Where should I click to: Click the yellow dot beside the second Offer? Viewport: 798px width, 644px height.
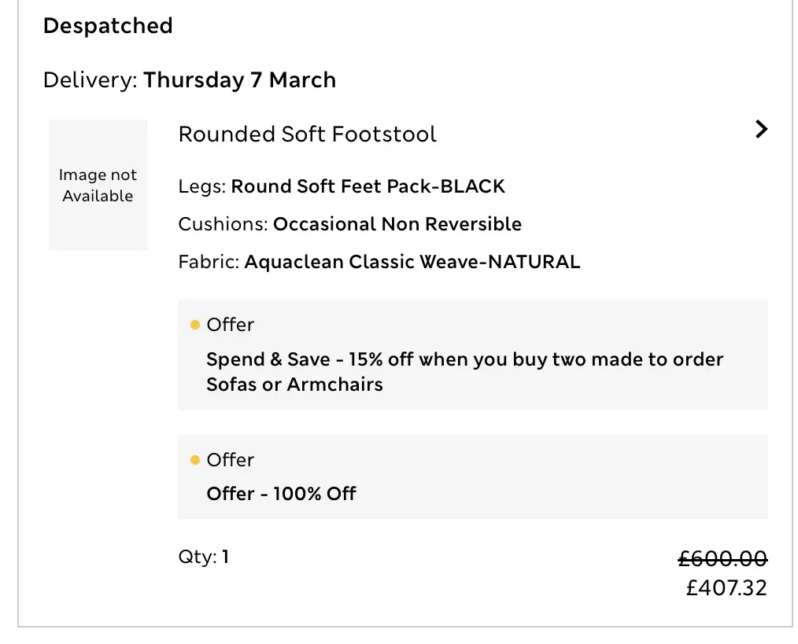point(195,459)
